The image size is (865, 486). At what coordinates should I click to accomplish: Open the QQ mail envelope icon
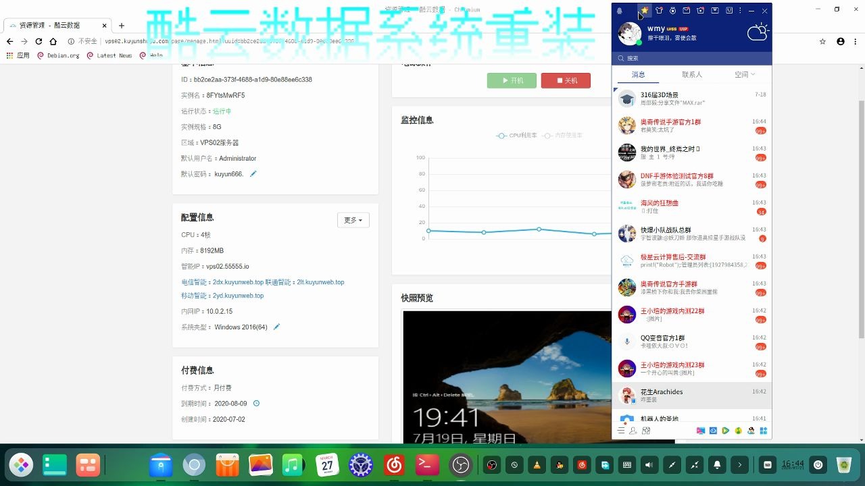click(687, 11)
